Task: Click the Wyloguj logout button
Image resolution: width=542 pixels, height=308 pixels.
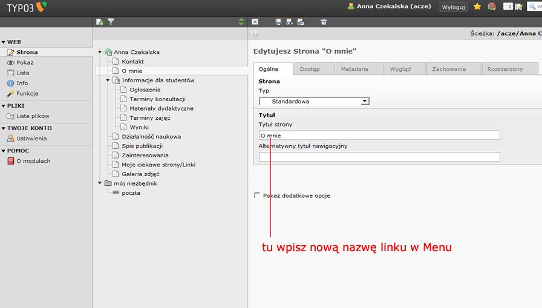Action: [453, 7]
